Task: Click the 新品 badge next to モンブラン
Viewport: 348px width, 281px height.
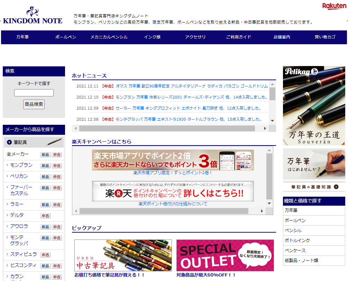Action: (x=45, y=166)
